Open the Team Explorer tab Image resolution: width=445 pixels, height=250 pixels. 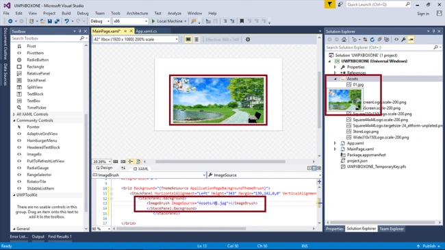[x=392, y=229]
